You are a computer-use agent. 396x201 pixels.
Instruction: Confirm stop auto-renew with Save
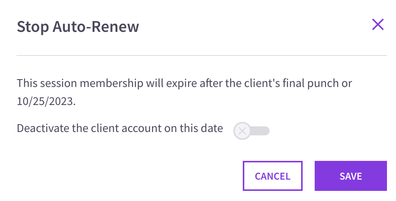(350, 176)
